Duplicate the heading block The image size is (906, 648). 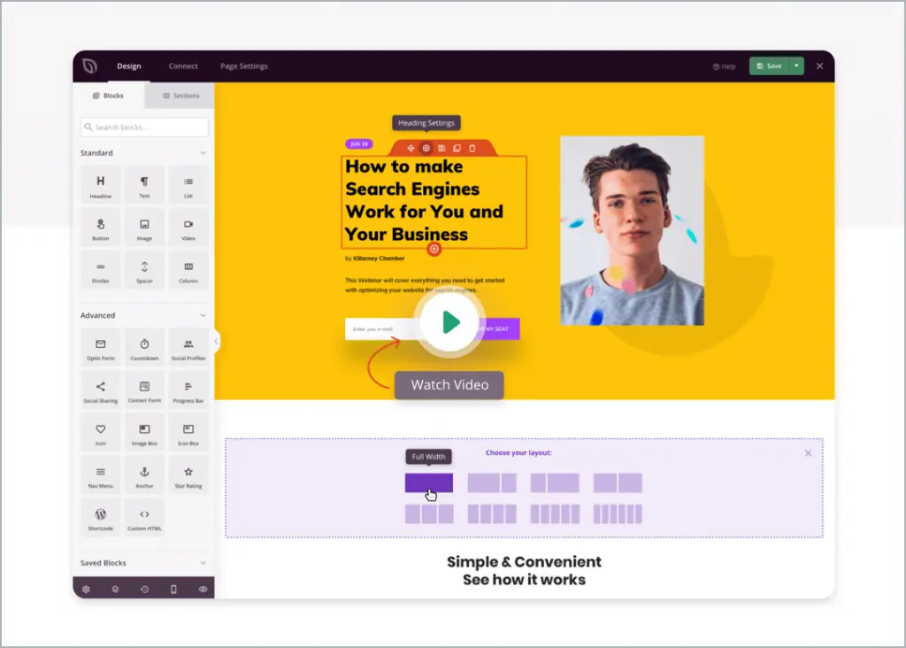457,148
